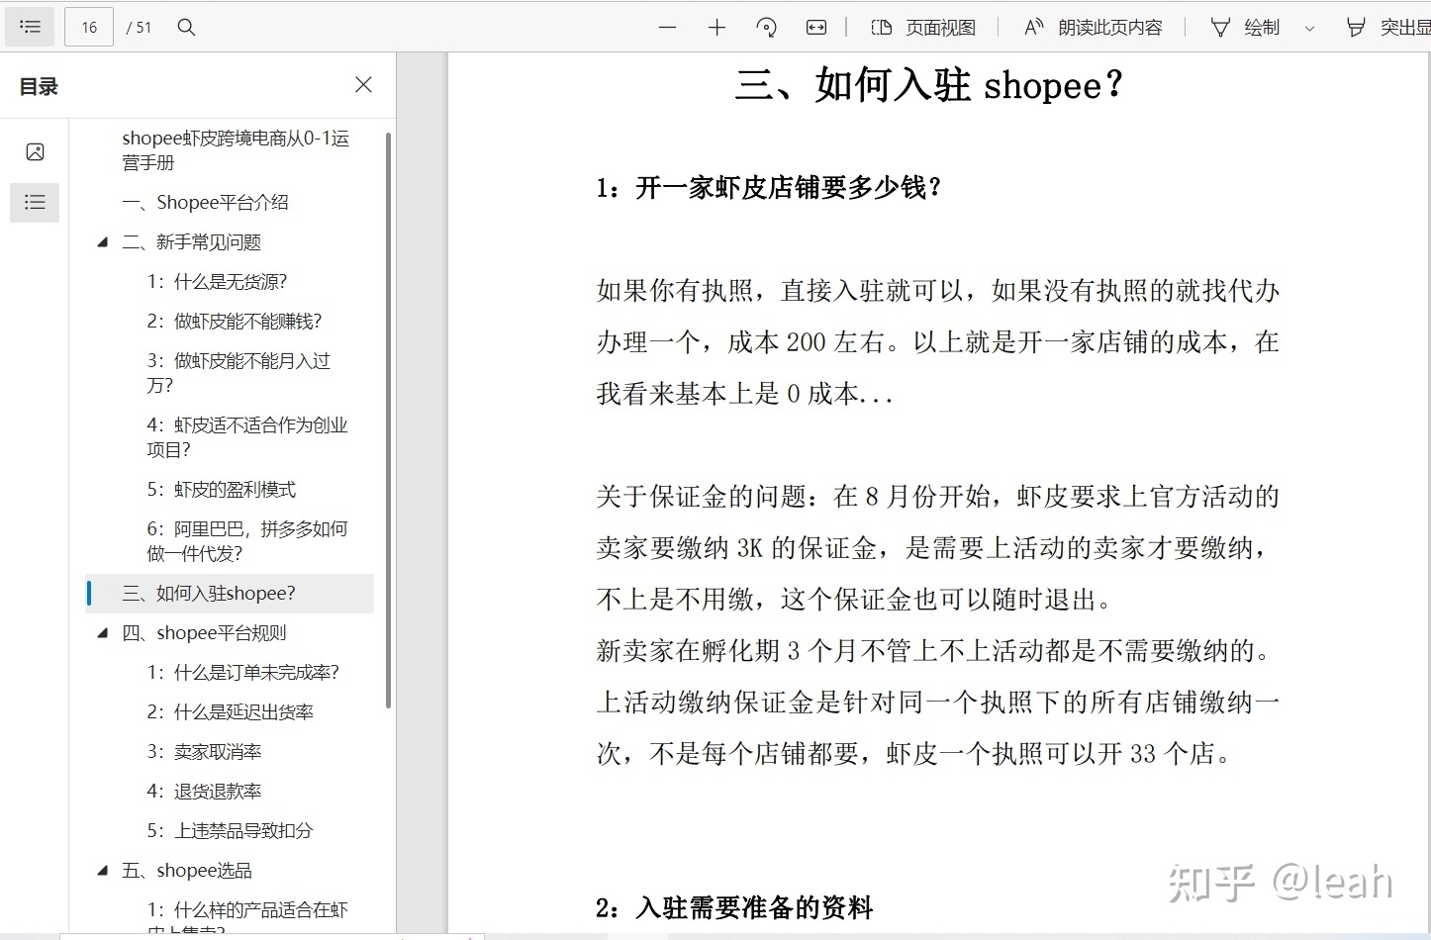Open the 页面视图 page view option
Screen dimensions: 1431x940
pyautogui.click(x=923, y=28)
